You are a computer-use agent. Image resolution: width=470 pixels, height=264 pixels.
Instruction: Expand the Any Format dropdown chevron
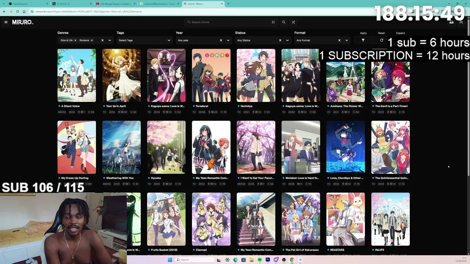[x=347, y=40]
